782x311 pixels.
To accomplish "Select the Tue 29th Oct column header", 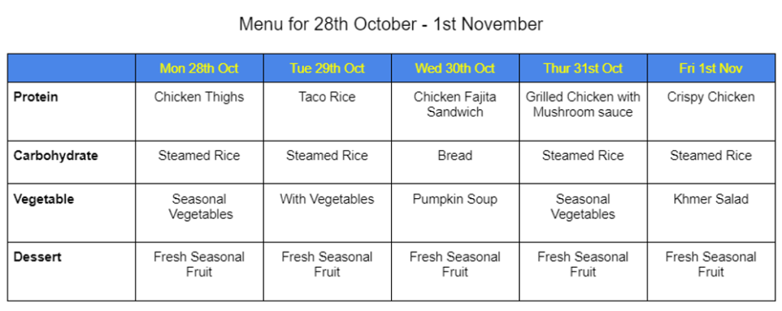I will click(327, 68).
